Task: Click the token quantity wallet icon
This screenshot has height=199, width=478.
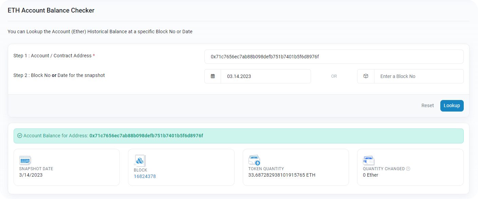Action: coord(254,160)
